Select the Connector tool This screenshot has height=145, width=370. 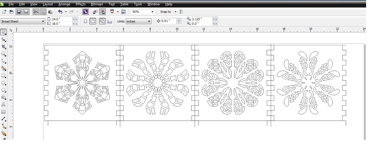[x=3, y=126]
